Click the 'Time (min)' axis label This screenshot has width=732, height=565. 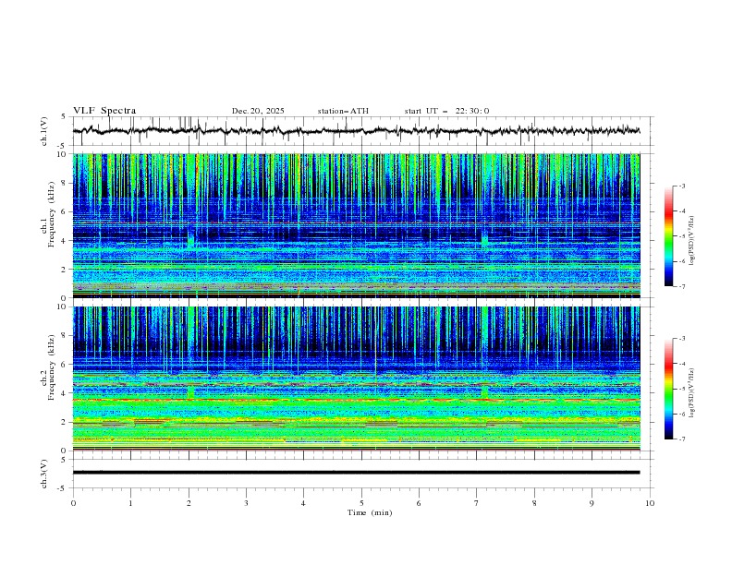click(370, 512)
